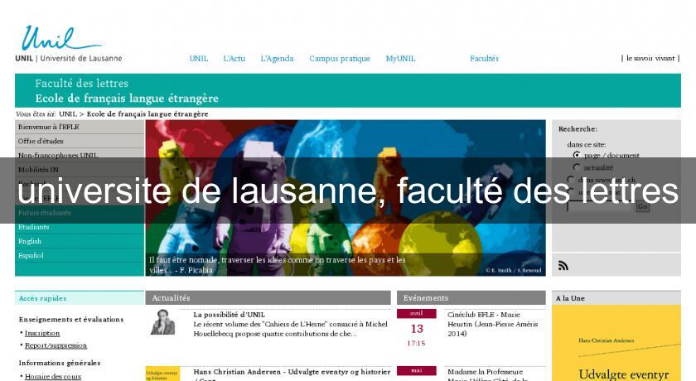The width and height of the screenshot is (696, 381).
Task: Open 'Bienvenue à l'EFLE' sidebar item
Action: click(80, 127)
